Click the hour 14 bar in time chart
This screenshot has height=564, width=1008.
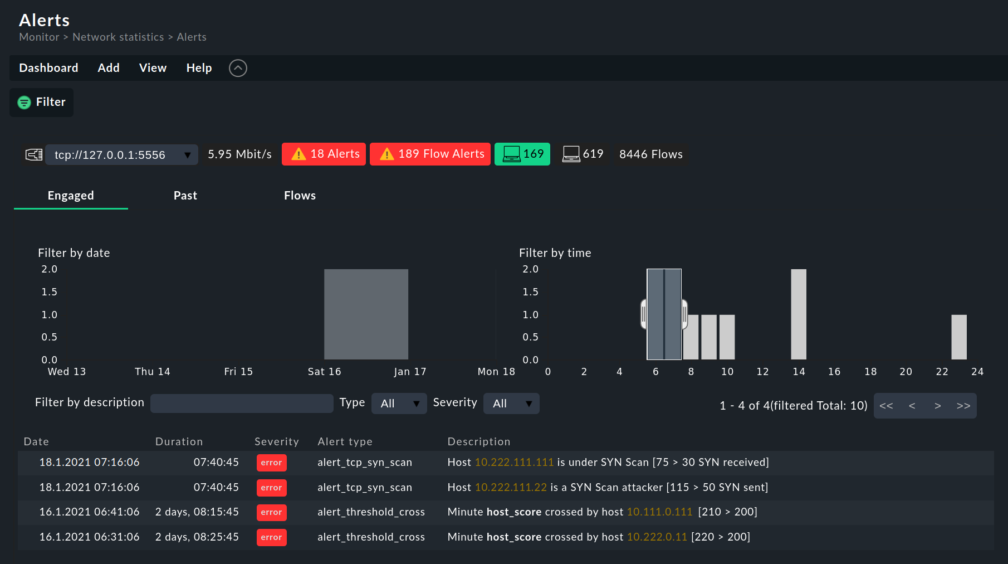(x=799, y=314)
